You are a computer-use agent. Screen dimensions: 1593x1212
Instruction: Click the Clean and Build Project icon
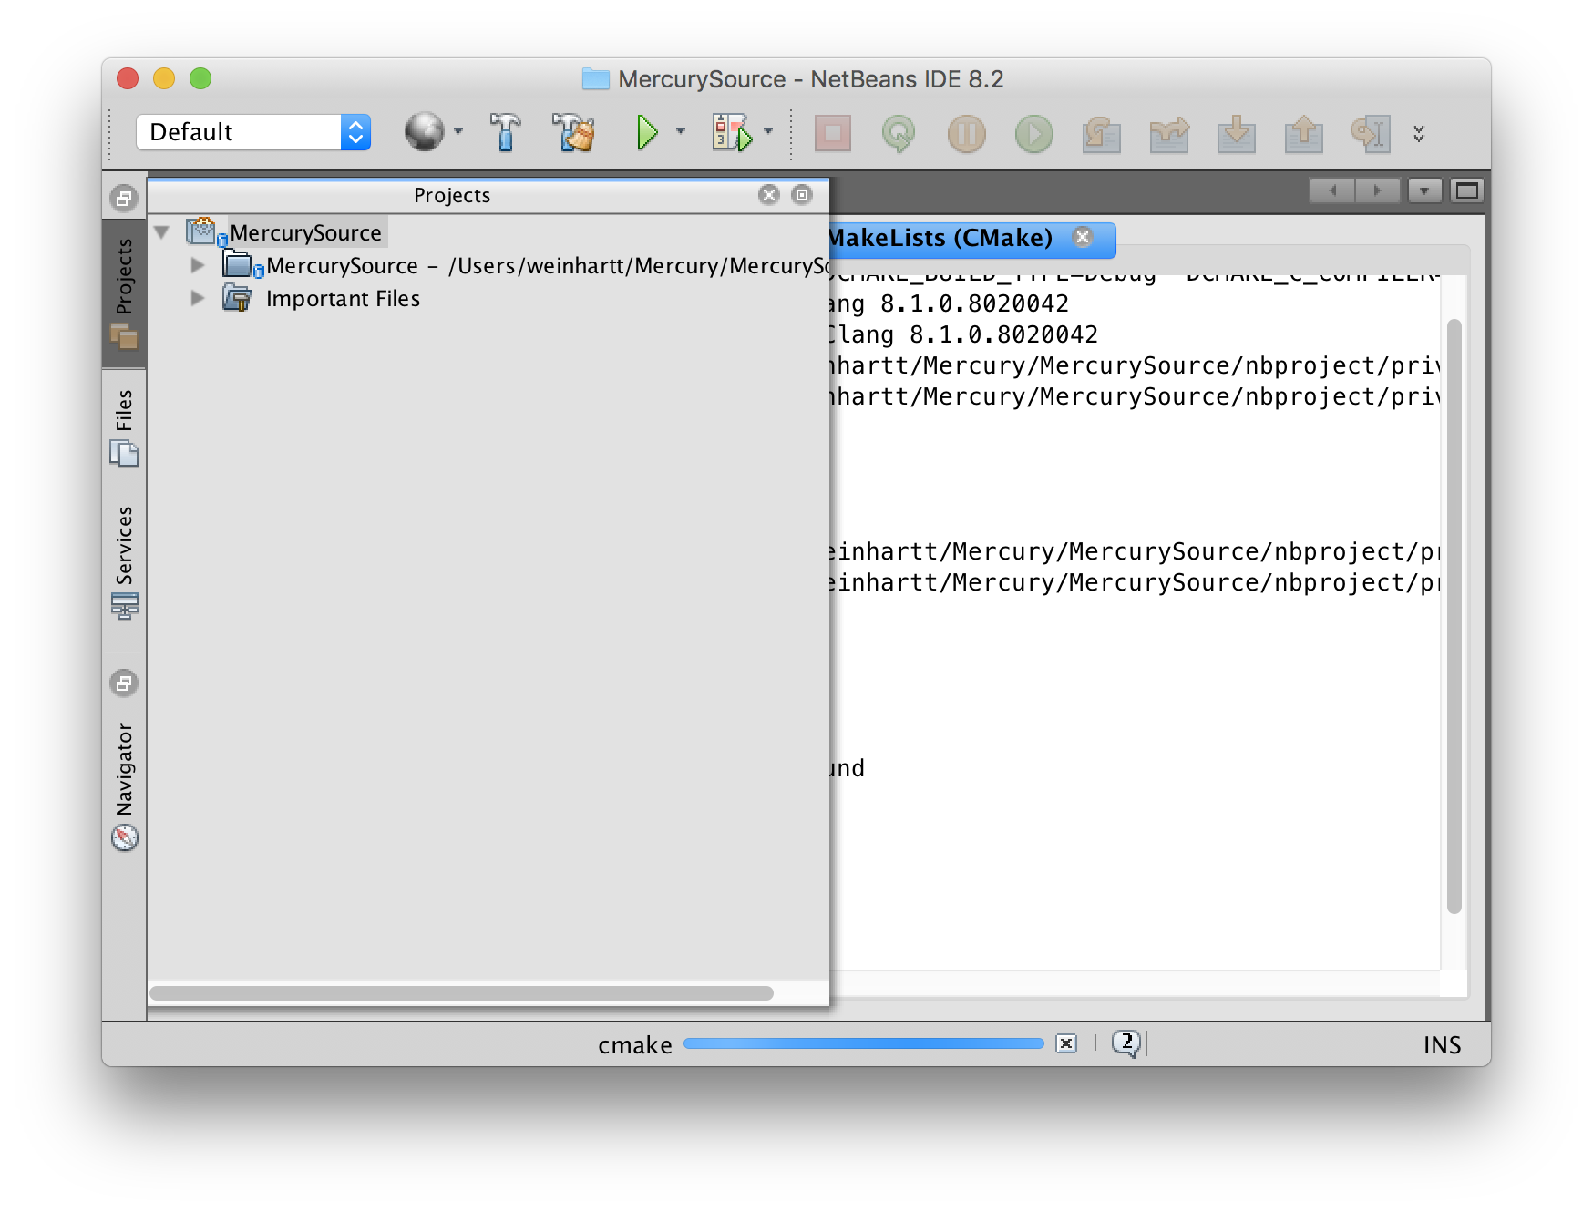[x=573, y=132]
